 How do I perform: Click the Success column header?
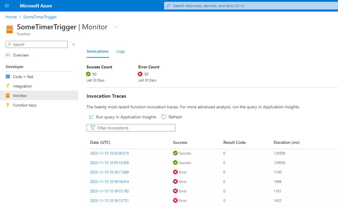point(180,142)
